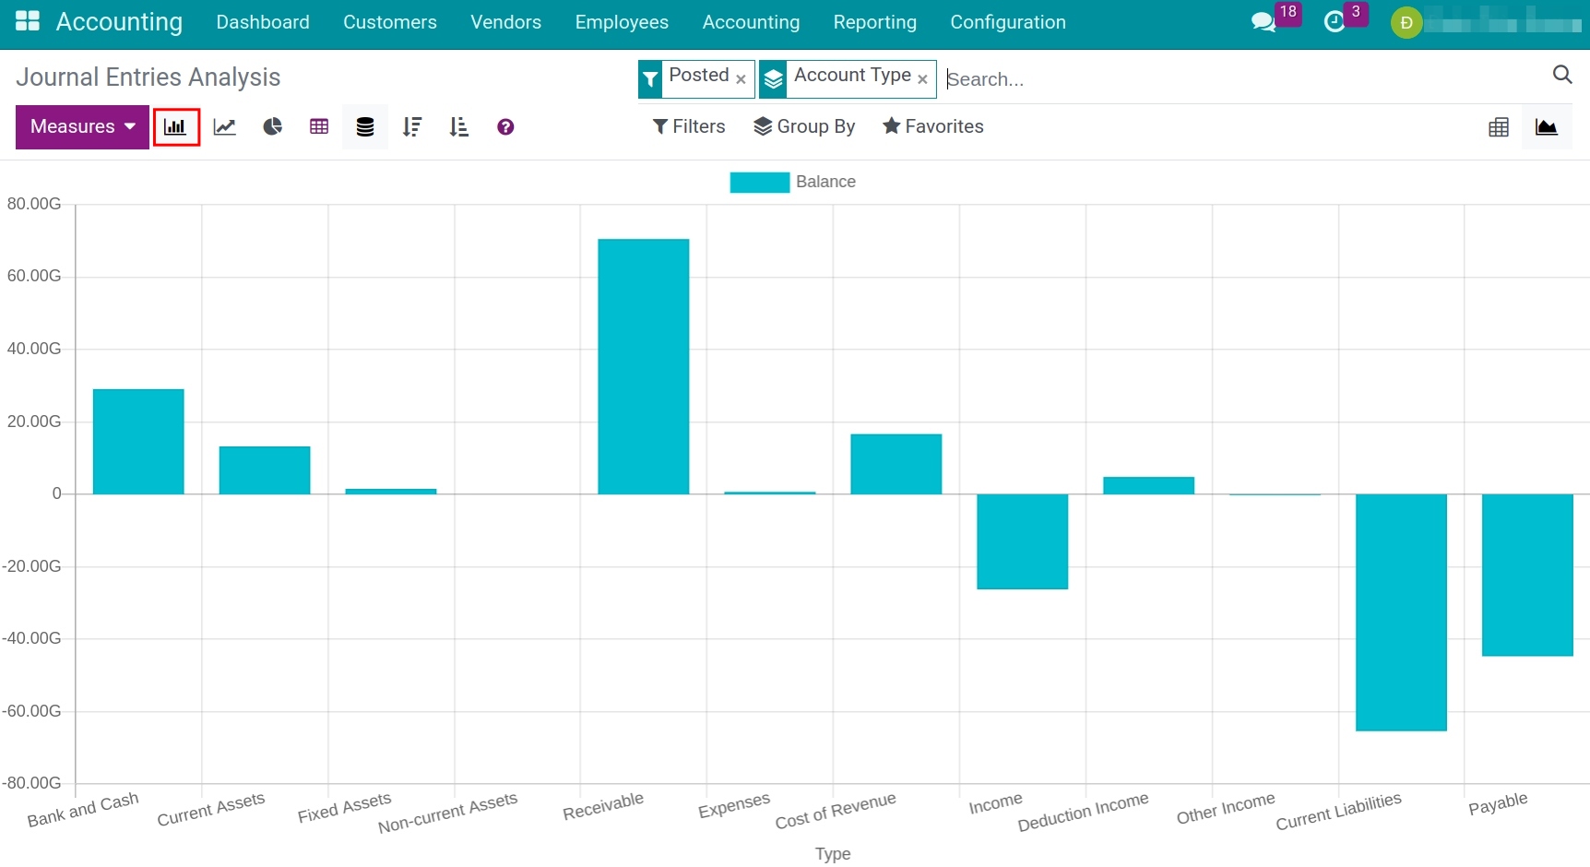Remove the Account Type grouping
The image size is (1590, 867).
point(922,79)
